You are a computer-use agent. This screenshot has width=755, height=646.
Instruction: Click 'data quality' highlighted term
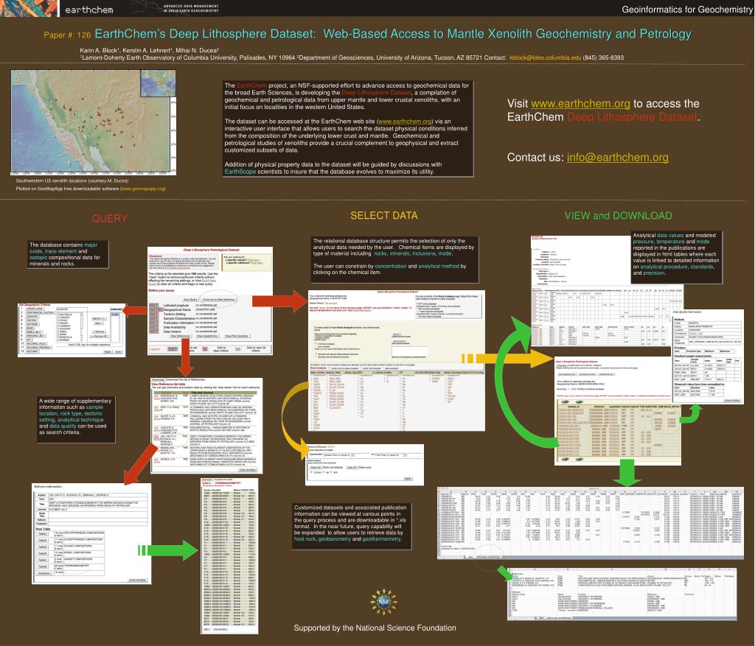coord(63,426)
